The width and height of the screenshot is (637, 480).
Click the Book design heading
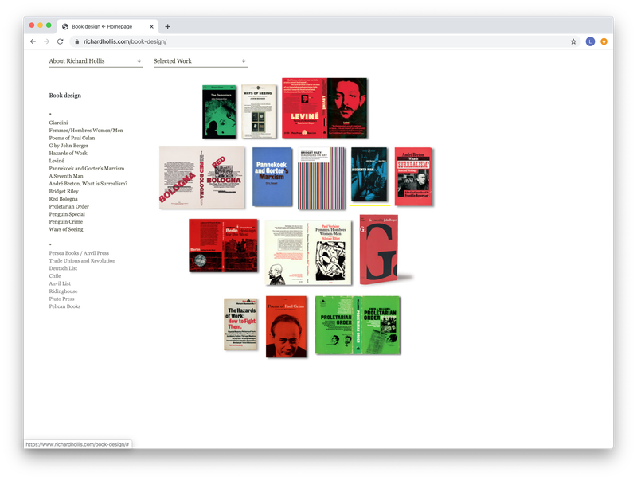pos(65,96)
